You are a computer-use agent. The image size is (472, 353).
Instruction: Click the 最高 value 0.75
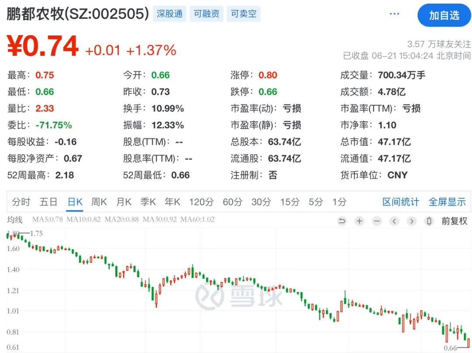pos(45,75)
